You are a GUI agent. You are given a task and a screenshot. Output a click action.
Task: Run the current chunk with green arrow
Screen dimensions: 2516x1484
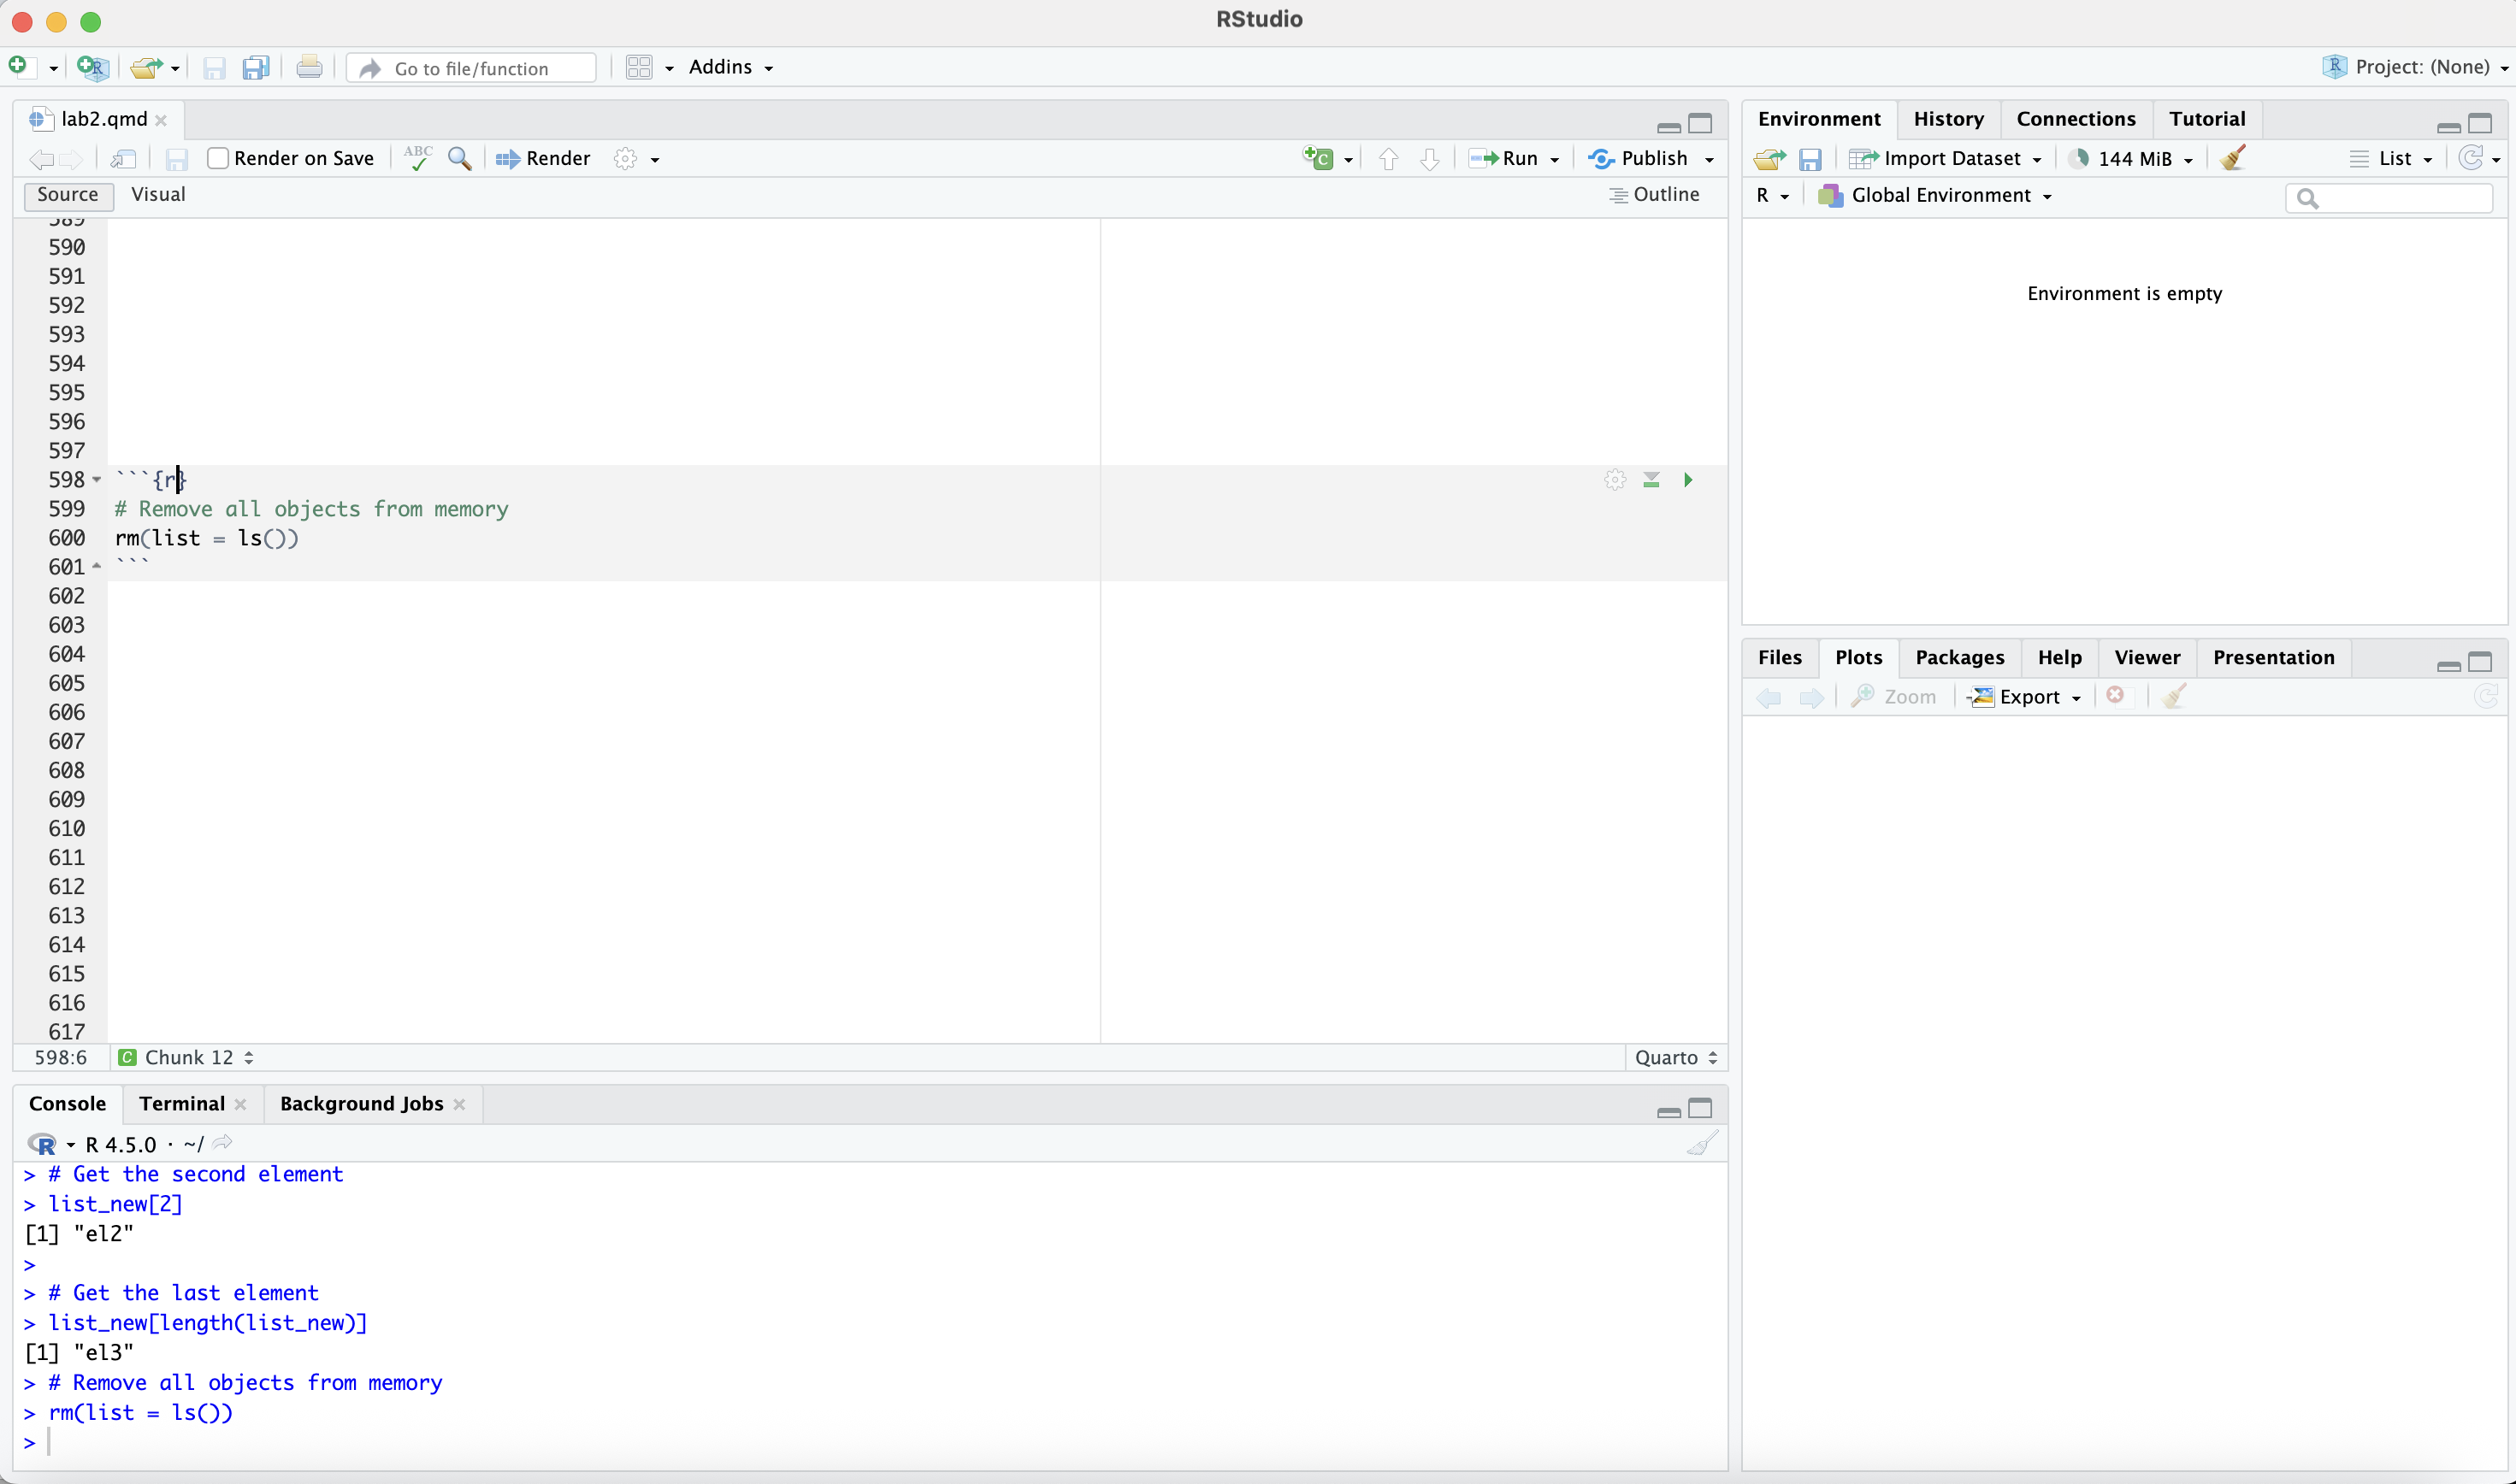tap(1687, 480)
